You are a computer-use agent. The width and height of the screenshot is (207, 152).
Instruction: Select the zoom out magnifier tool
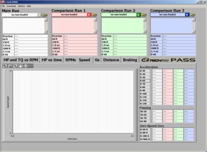click(x=15, y=66)
